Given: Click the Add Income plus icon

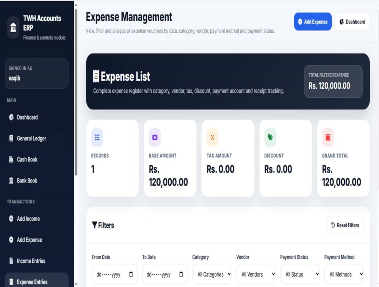Looking at the screenshot, I should [11, 218].
